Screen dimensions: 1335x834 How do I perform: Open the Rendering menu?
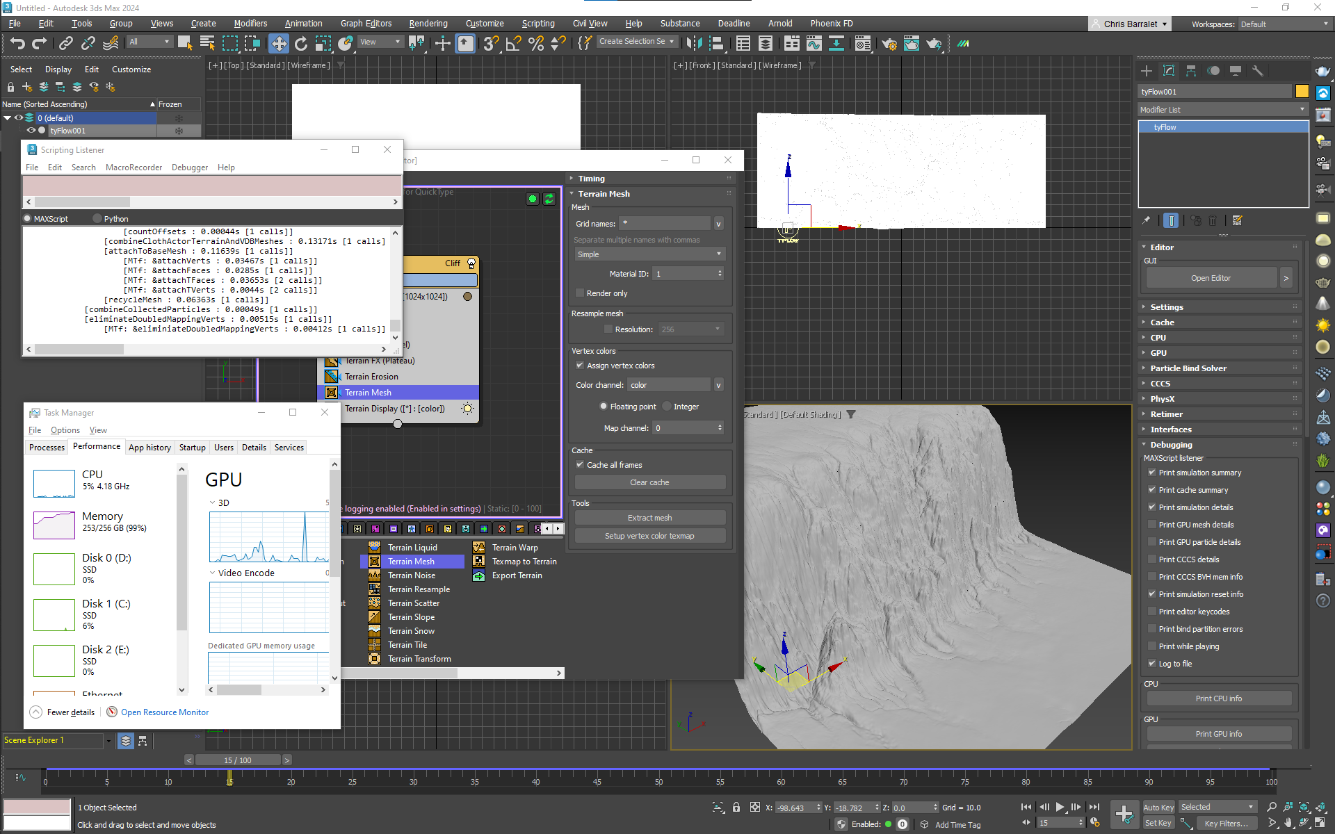tap(428, 23)
